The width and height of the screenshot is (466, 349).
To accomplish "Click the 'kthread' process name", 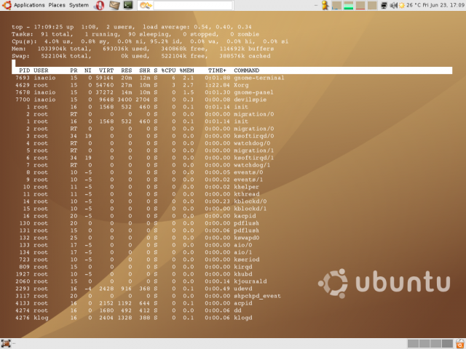I will click(x=246, y=194).
